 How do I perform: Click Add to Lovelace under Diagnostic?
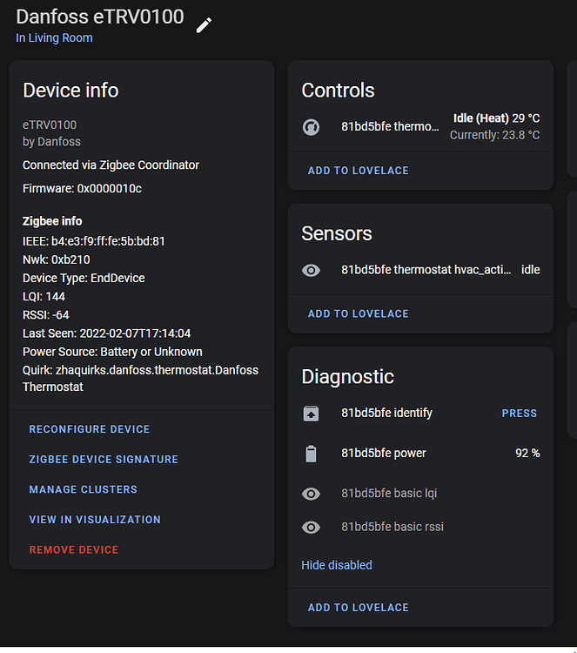tap(358, 608)
